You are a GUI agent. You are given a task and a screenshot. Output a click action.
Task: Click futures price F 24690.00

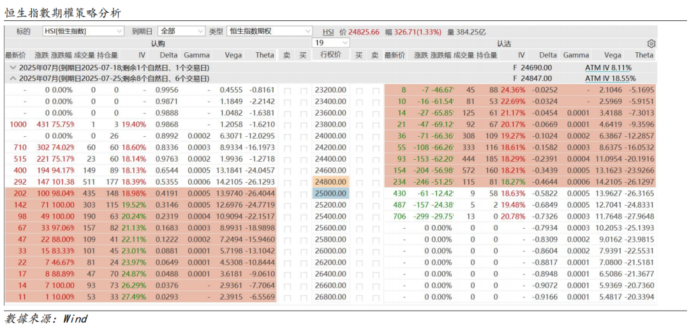click(x=532, y=68)
